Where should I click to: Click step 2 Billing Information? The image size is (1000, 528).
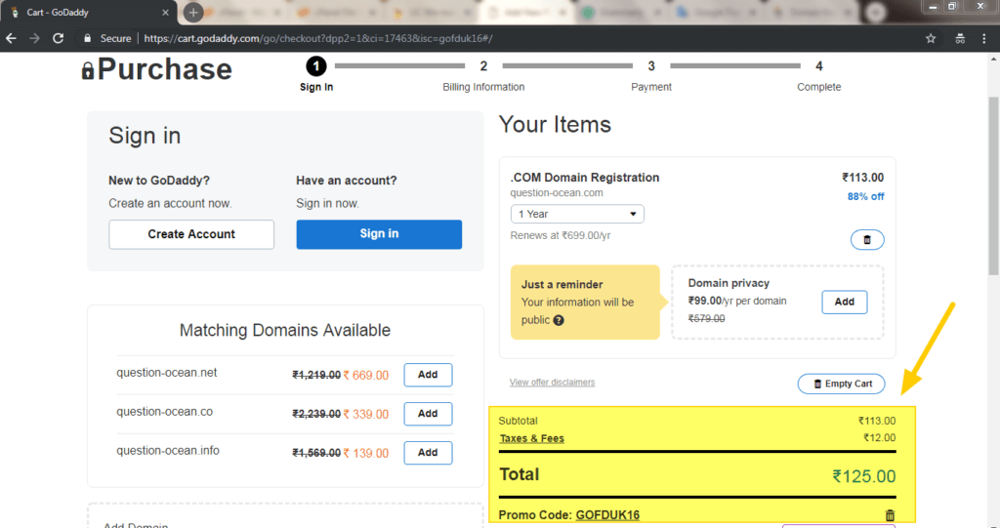[483, 75]
